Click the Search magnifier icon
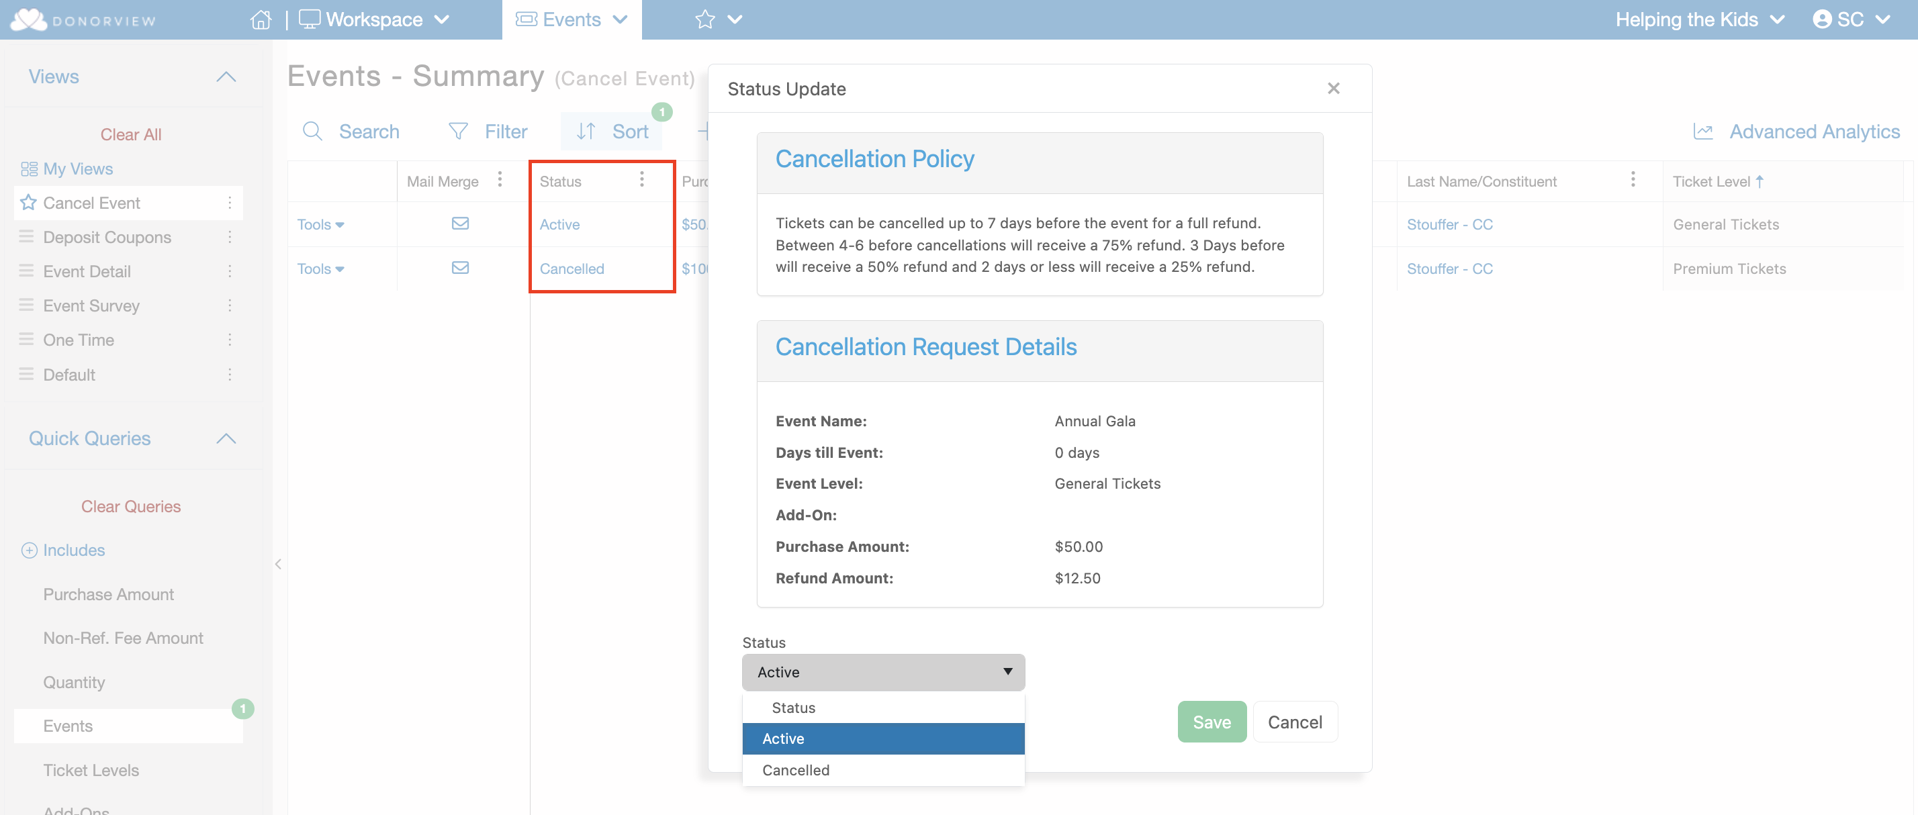1918x815 pixels. [x=312, y=132]
